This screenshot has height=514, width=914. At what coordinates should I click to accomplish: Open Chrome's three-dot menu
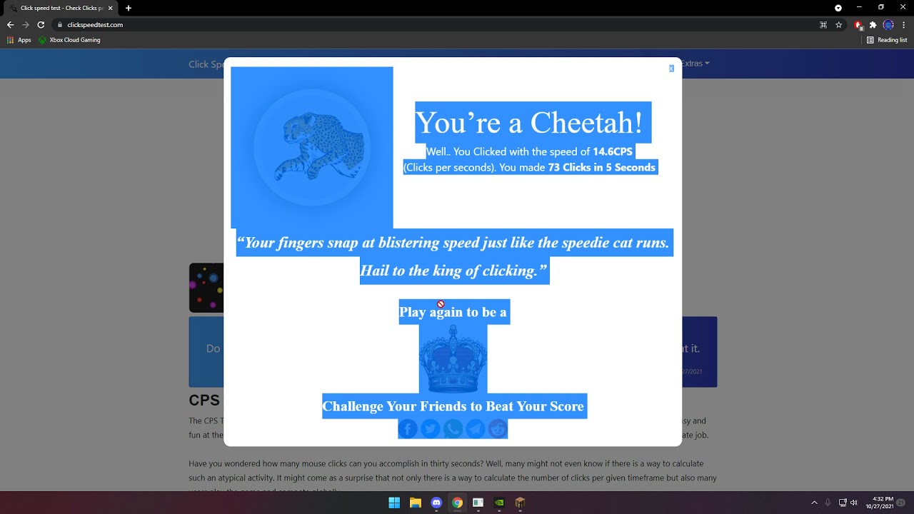[x=904, y=24]
